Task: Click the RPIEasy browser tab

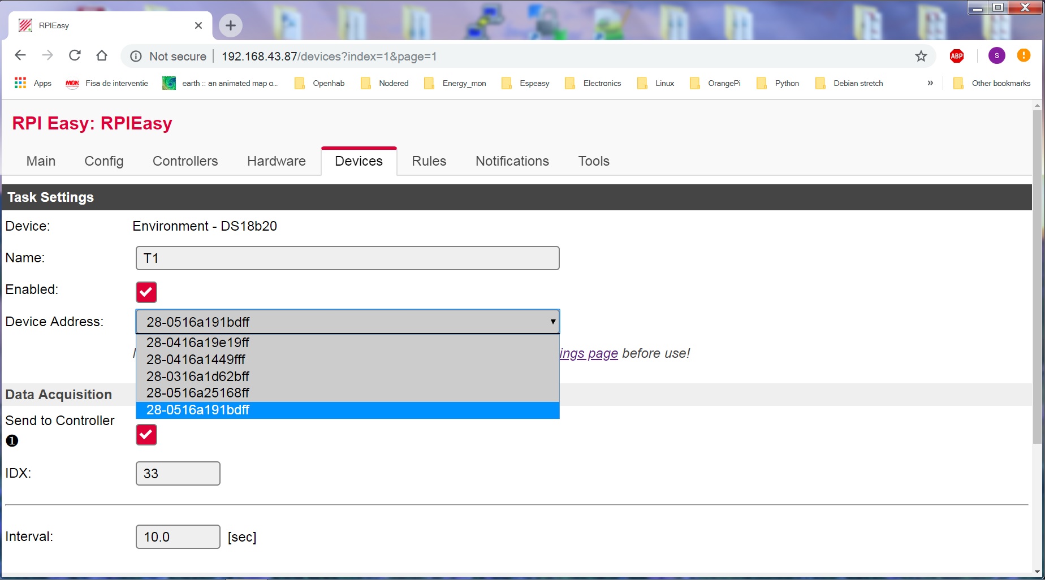Action: click(111, 25)
